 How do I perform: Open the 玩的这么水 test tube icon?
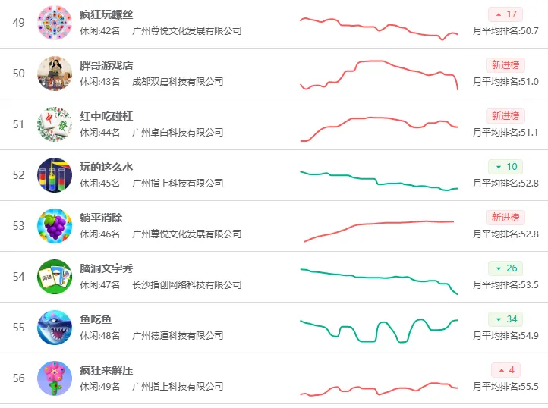click(55, 175)
